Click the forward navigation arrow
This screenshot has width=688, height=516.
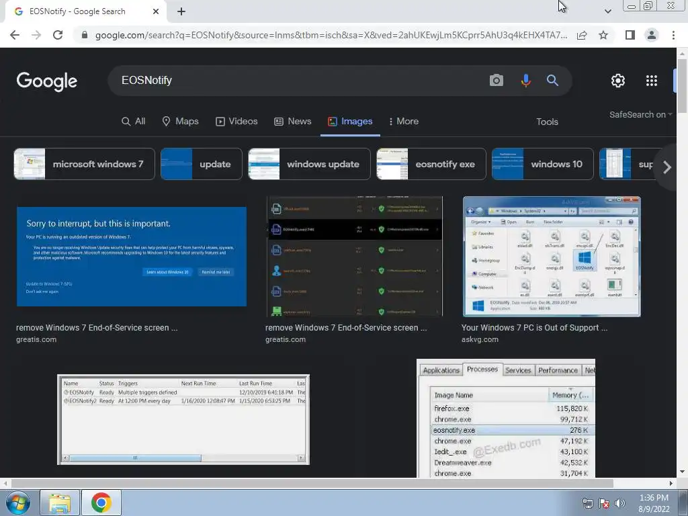tap(36, 35)
